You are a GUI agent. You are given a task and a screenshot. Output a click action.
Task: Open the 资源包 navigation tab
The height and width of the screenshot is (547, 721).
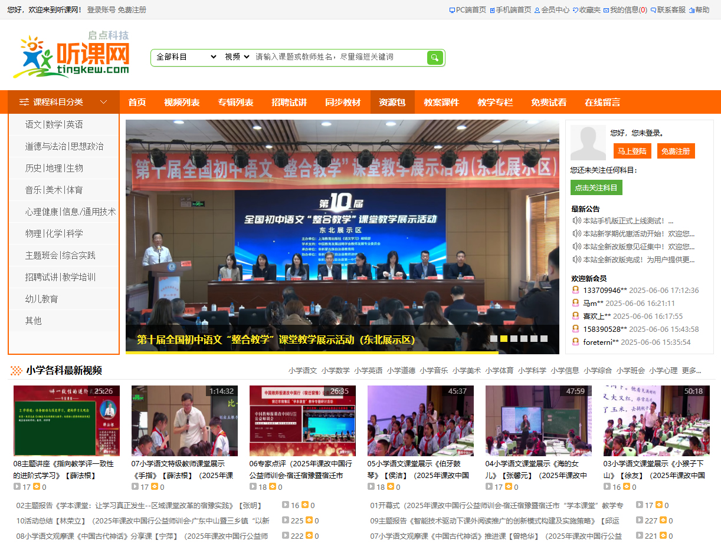392,102
